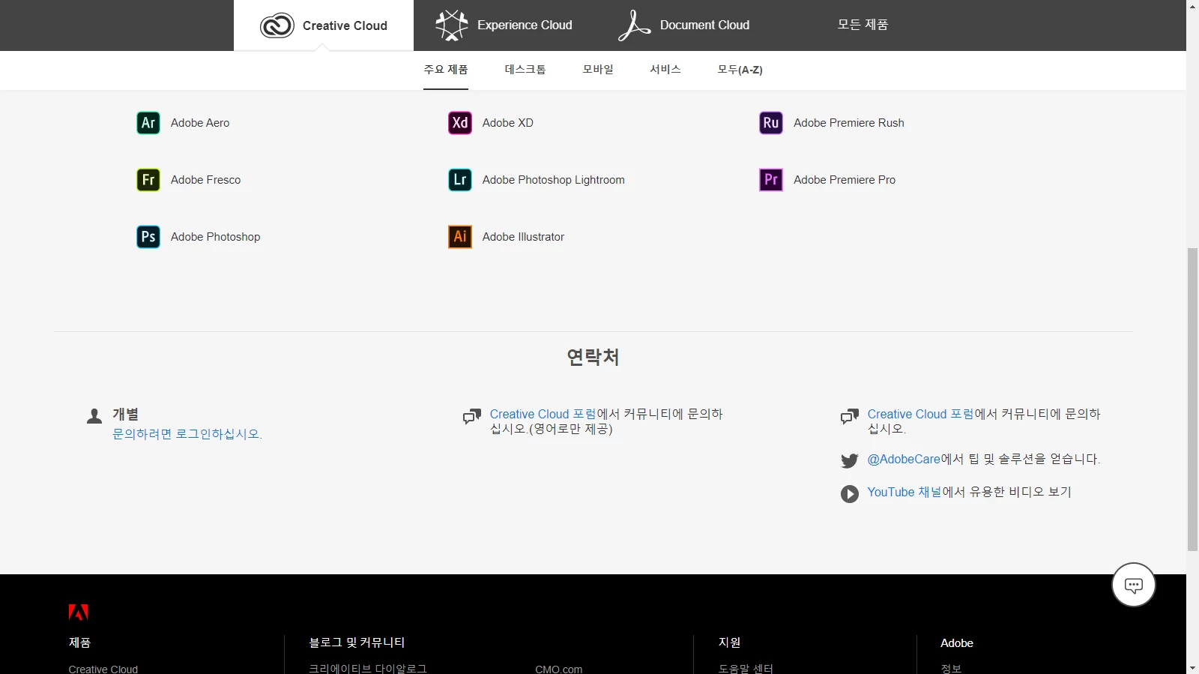Viewport: 1199px width, 674px height.
Task: Click the forum icon before '(영어로만 제공)' text
Action: tap(471, 417)
